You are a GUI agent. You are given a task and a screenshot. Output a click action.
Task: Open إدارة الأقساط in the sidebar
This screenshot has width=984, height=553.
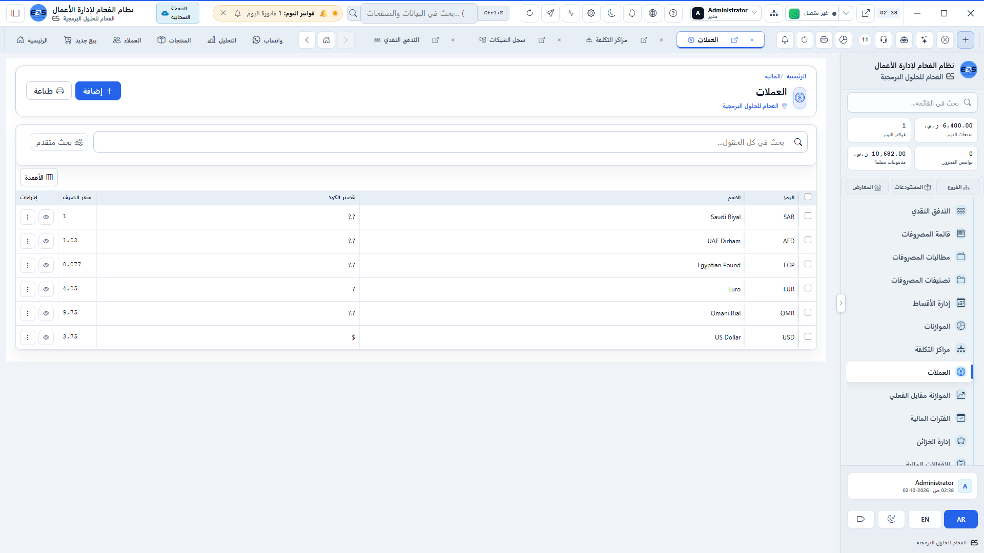tap(909, 303)
